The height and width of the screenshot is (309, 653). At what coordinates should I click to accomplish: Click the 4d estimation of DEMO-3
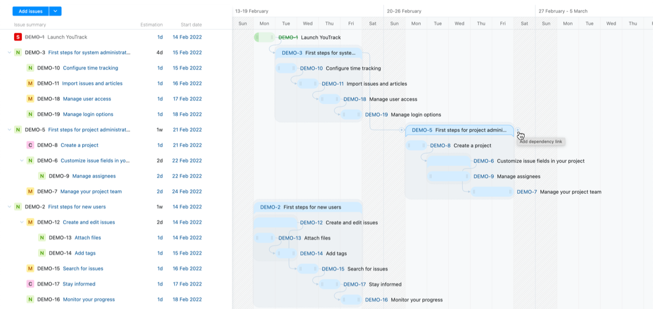[159, 53]
